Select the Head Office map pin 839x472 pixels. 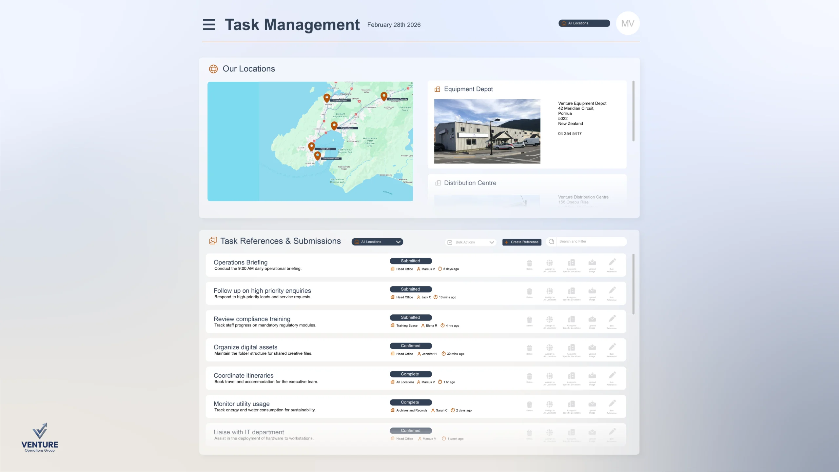[311, 147]
